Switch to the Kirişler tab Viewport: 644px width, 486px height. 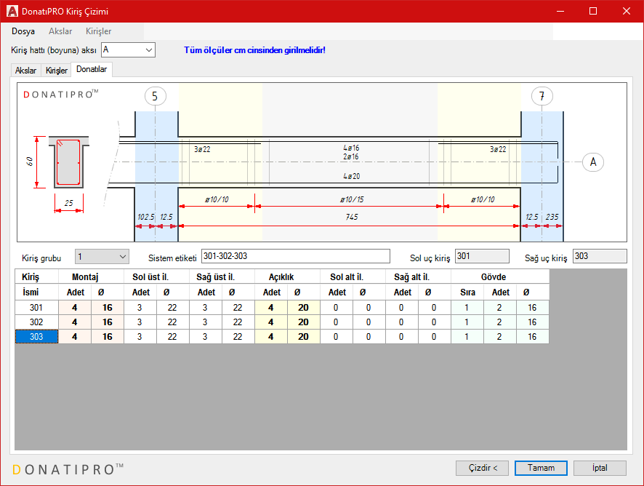[57, 71]
